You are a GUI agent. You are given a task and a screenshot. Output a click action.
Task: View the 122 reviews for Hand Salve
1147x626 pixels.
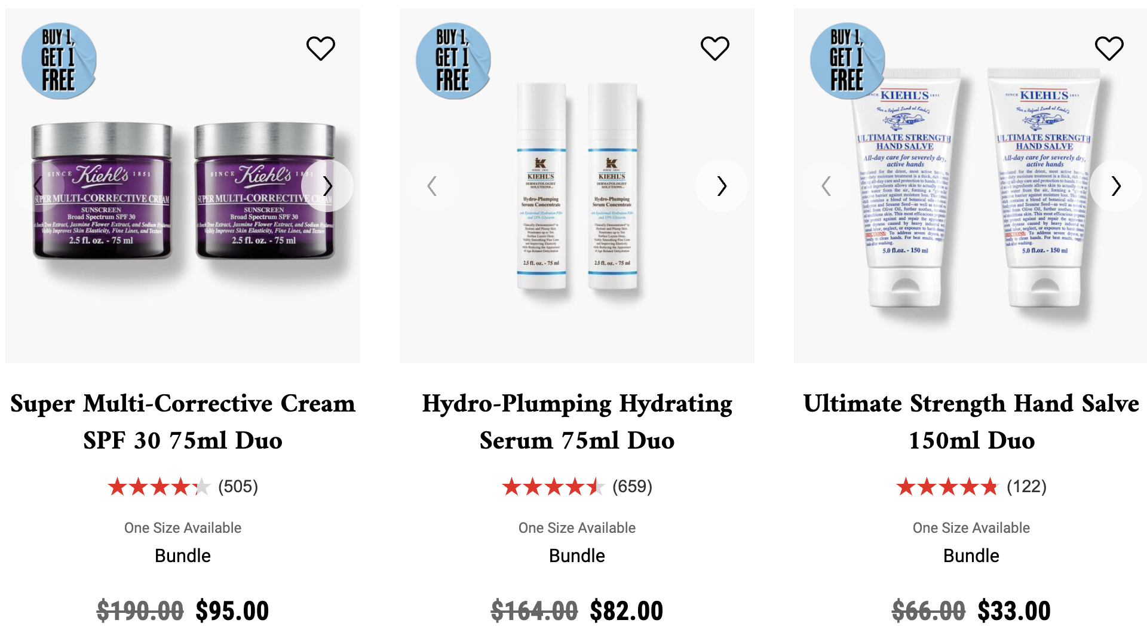tap(971, 487)
